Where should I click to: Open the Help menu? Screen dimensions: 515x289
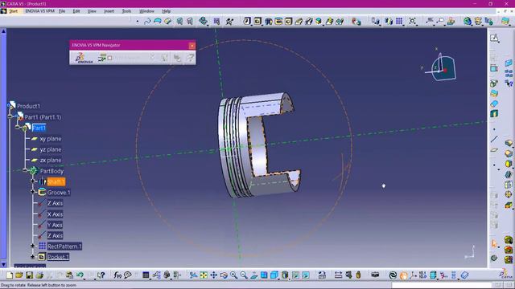pos(167,11)
